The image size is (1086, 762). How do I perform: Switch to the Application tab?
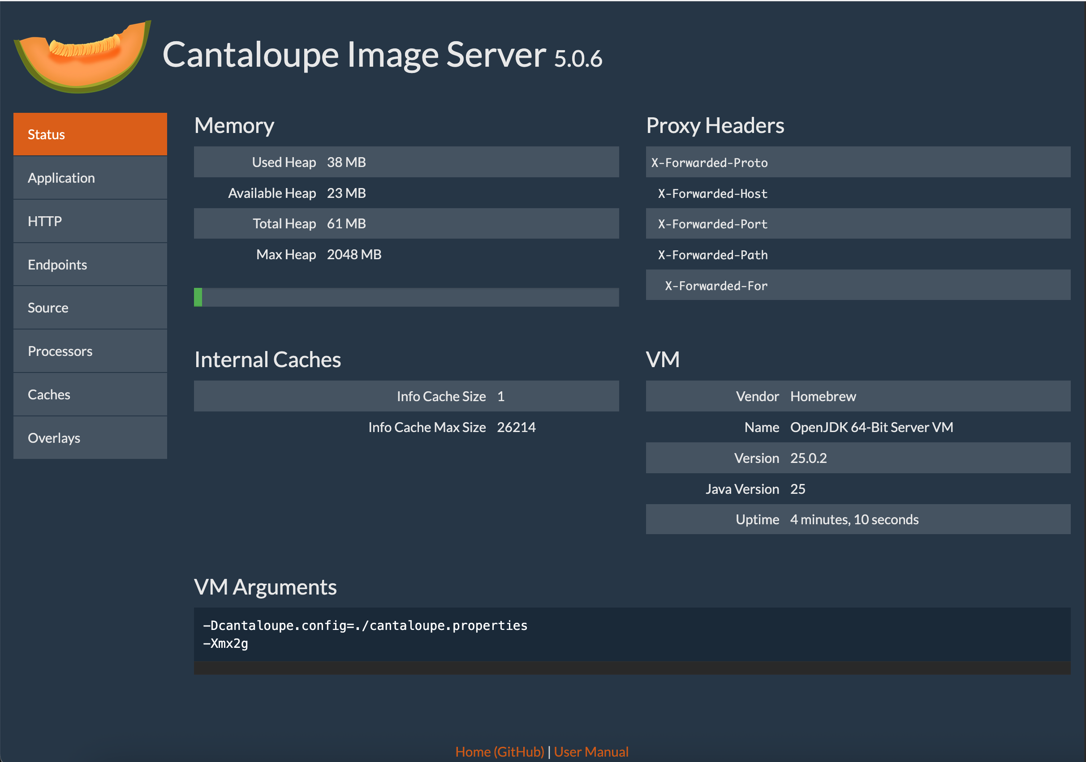(90, 178)
